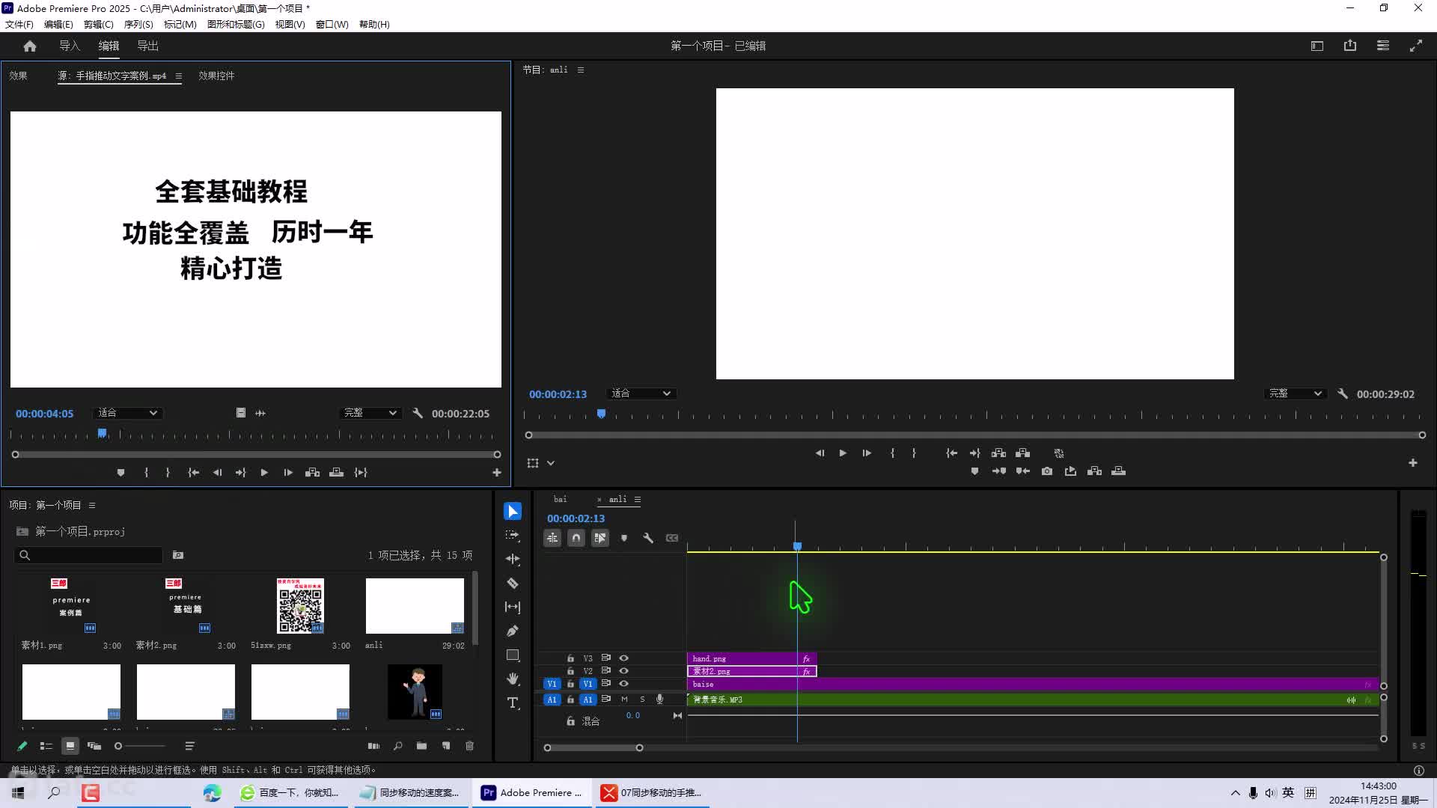Switch to the 导入 workspace
The height and width of the screenshot is (808, 1437).
[x=70, y=46]
